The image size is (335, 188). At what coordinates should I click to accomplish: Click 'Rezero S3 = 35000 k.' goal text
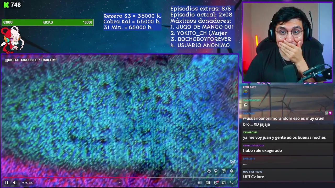click(132, 16)
